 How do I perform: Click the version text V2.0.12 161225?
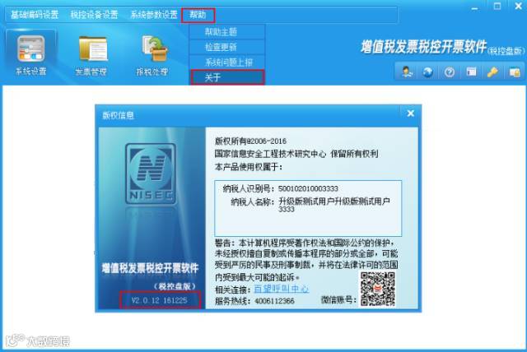click(159, 300)
